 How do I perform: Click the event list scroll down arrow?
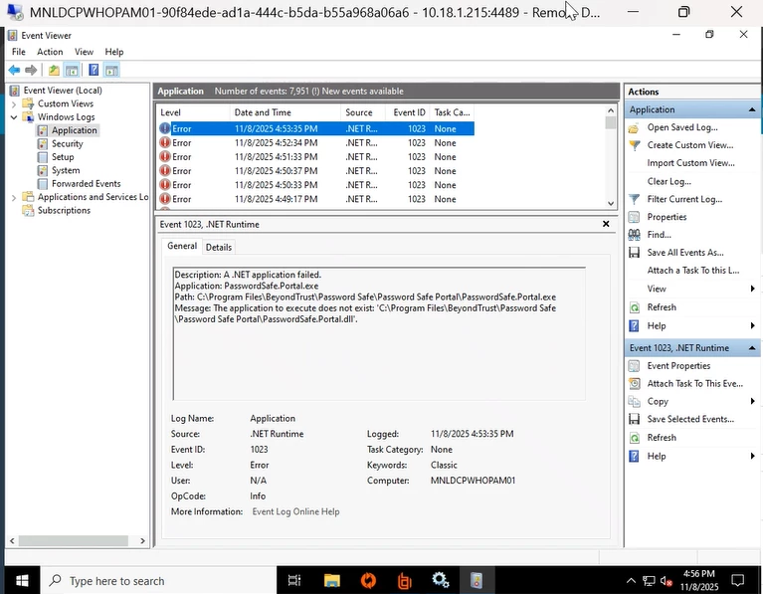click(611, 204)
